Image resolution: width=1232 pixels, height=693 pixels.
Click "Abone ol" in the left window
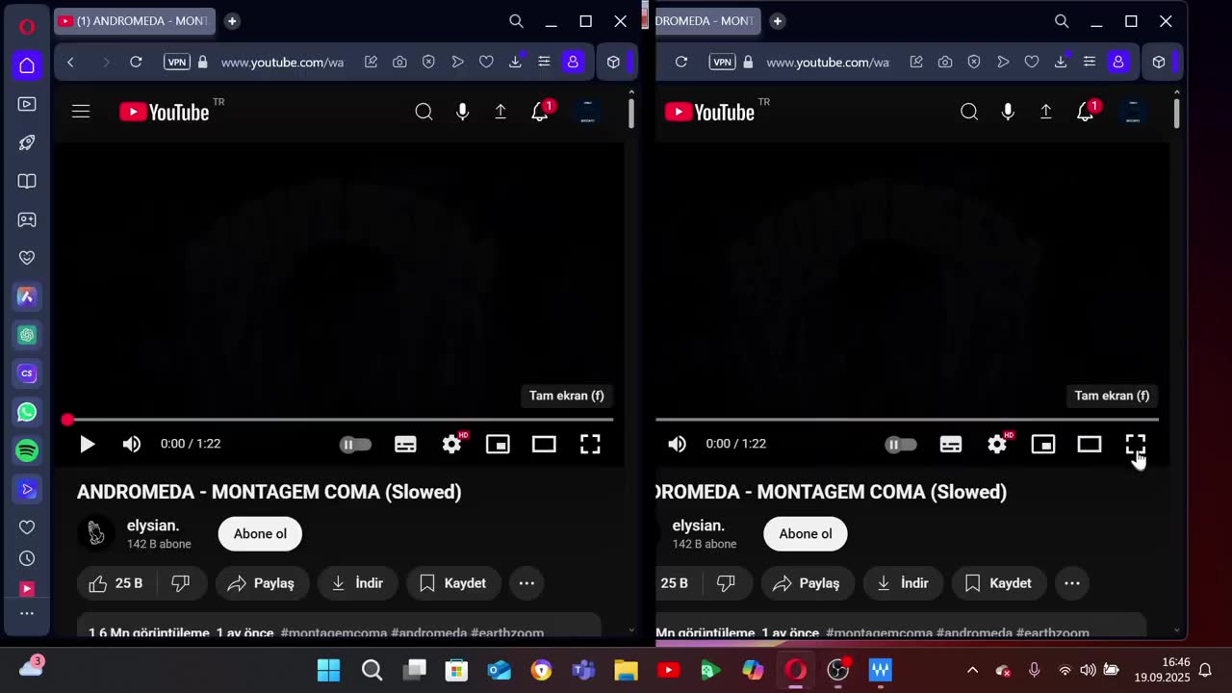coord(260,534)
